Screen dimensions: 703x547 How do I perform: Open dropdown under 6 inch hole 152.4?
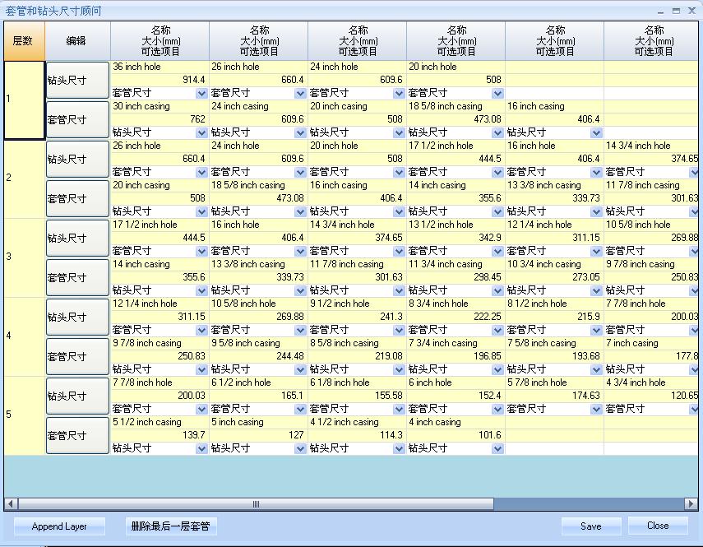497,409
